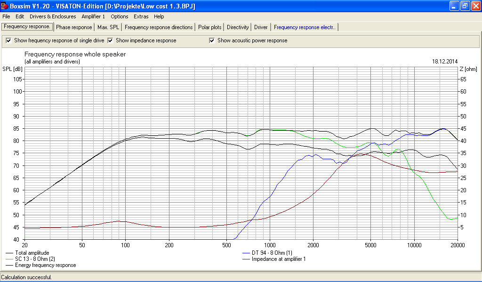
Task: Open the Help menu
Action: point(159,16)
